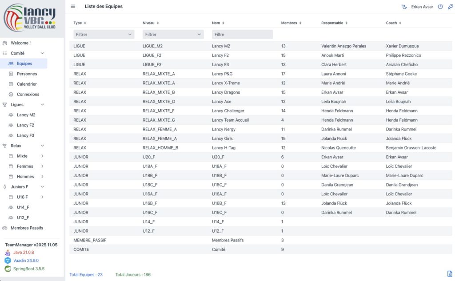
Task: Toggle the sidebar hamburger menu
Action: (73, 7)
